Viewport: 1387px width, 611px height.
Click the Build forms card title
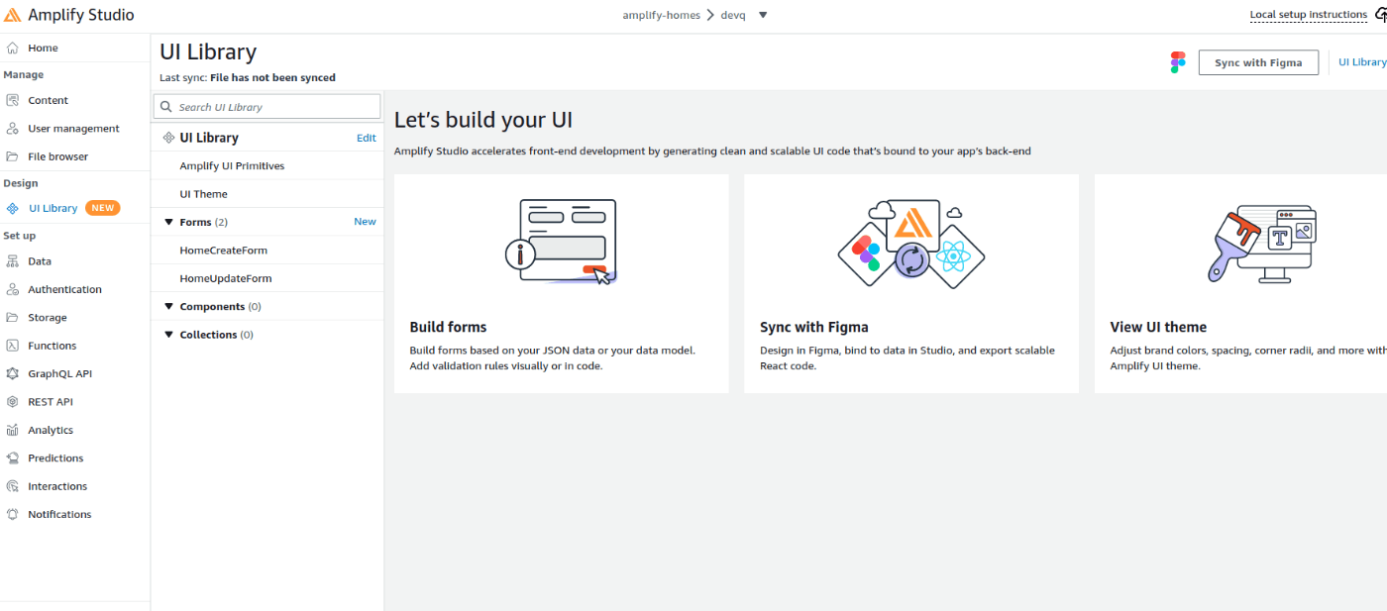[x=448, y=327]
